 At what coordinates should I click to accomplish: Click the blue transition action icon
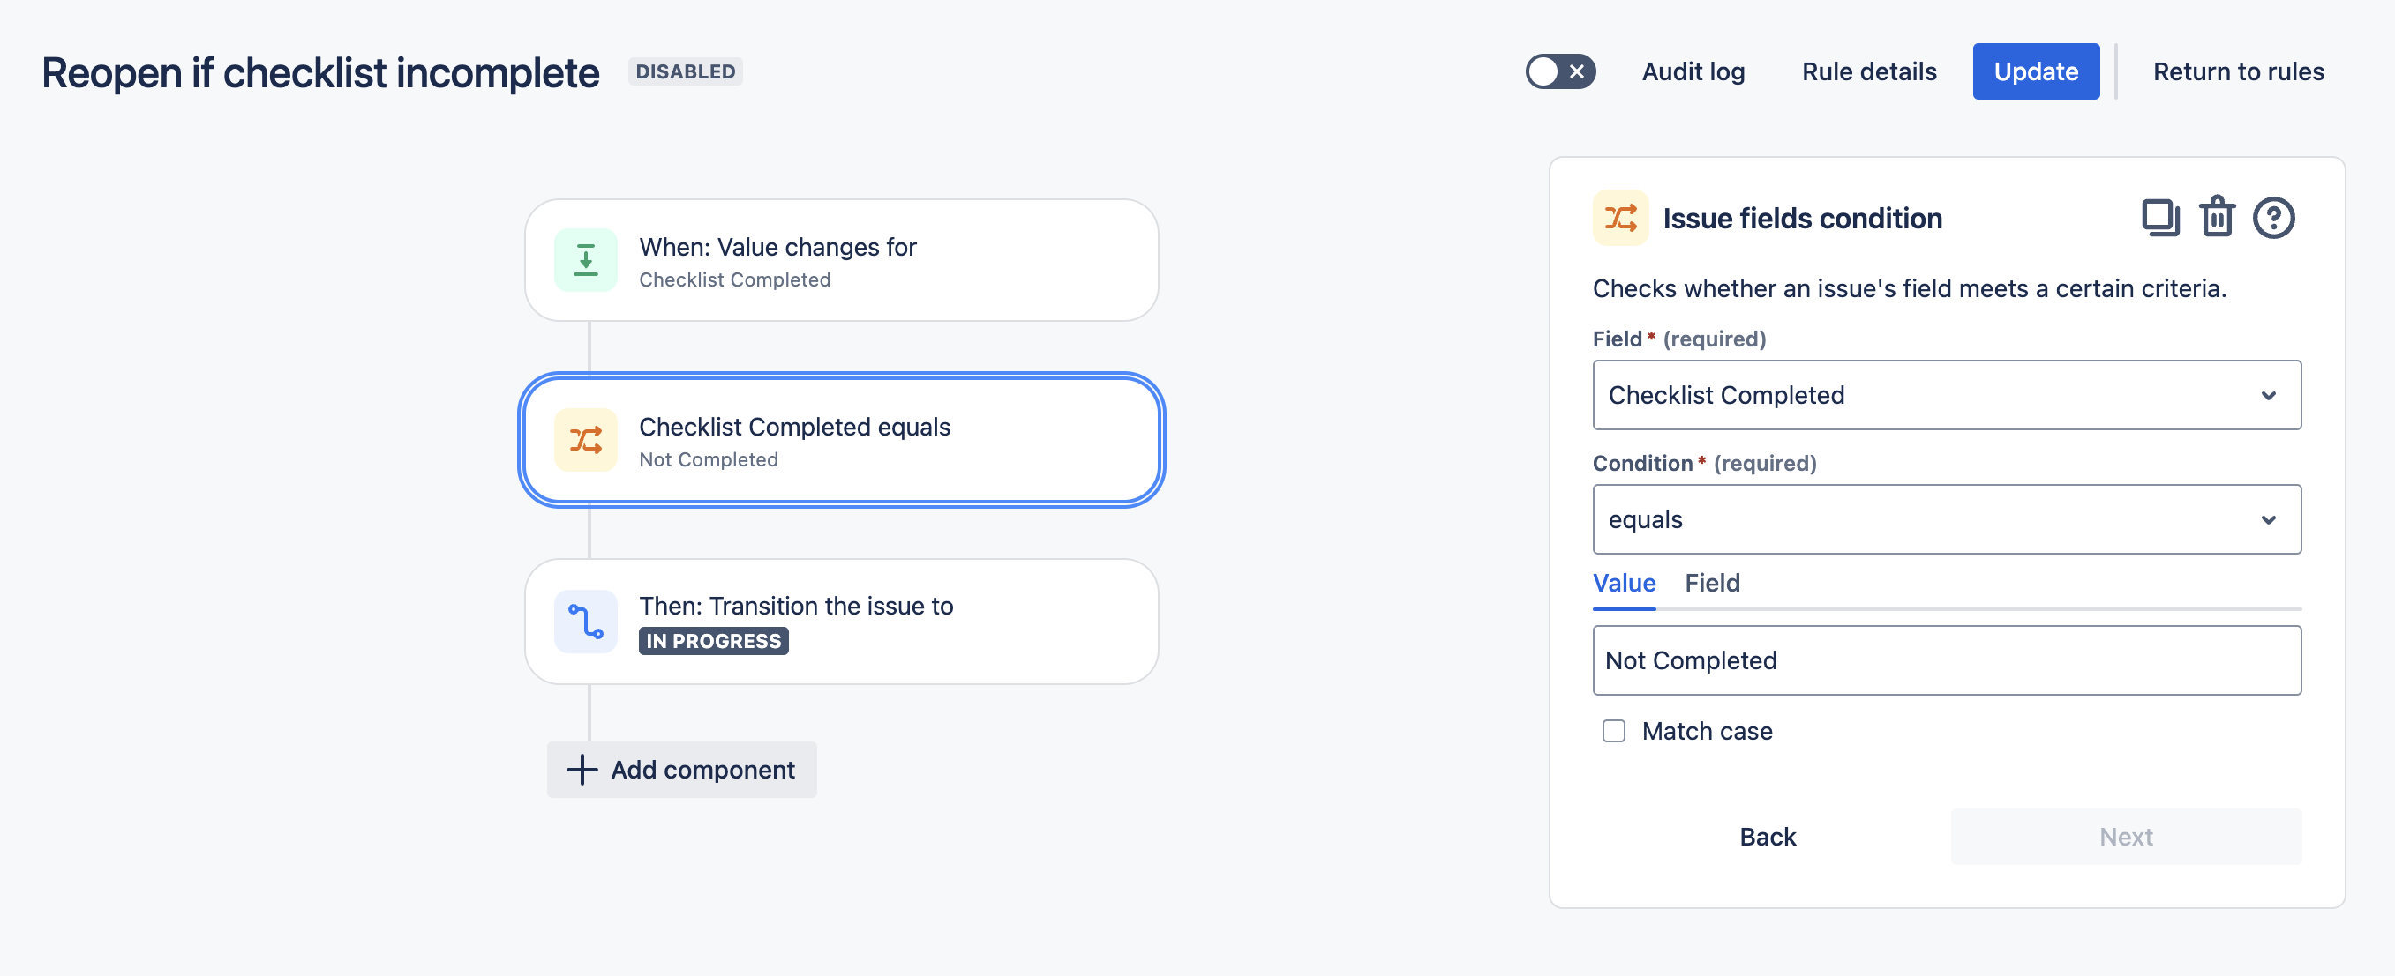coord(586,622)
